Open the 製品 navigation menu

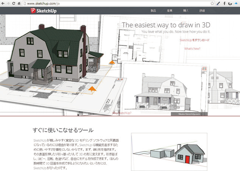[153, 11]
